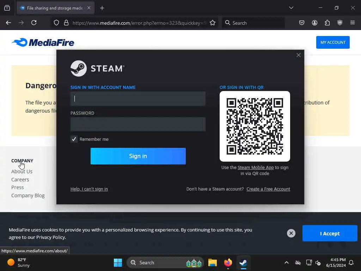Open the Firefox account icon
The width and height of the screenshot is (361, 271).
[314, 23]
